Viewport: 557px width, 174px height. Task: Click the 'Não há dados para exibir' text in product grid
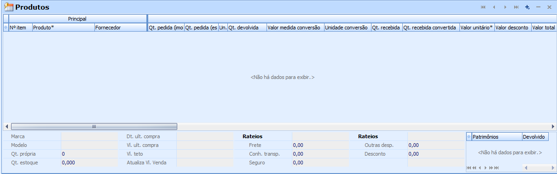(x=283, y=78)
